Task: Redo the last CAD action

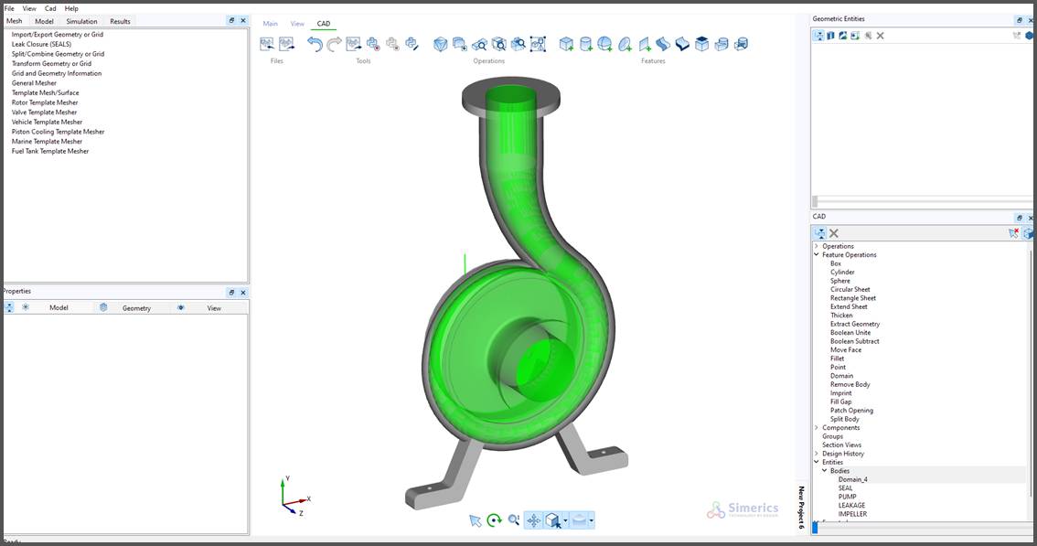Action: [x=334, y=44]
